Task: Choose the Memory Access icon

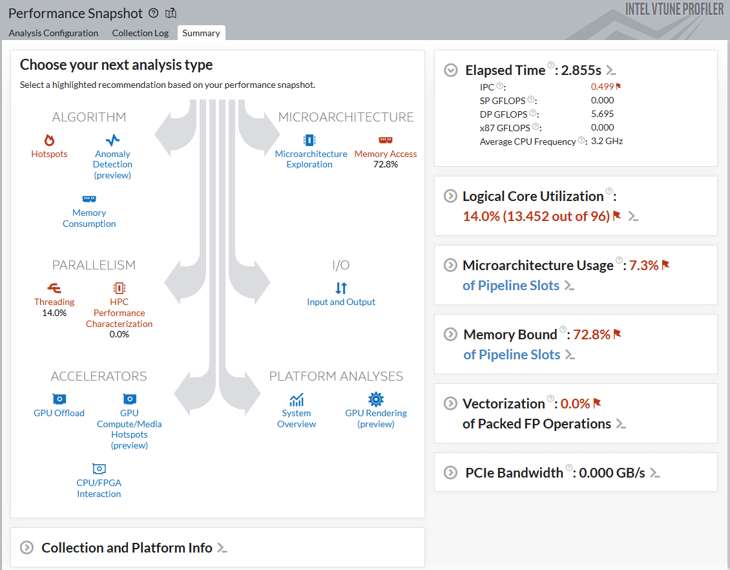Action: (386, 140)
